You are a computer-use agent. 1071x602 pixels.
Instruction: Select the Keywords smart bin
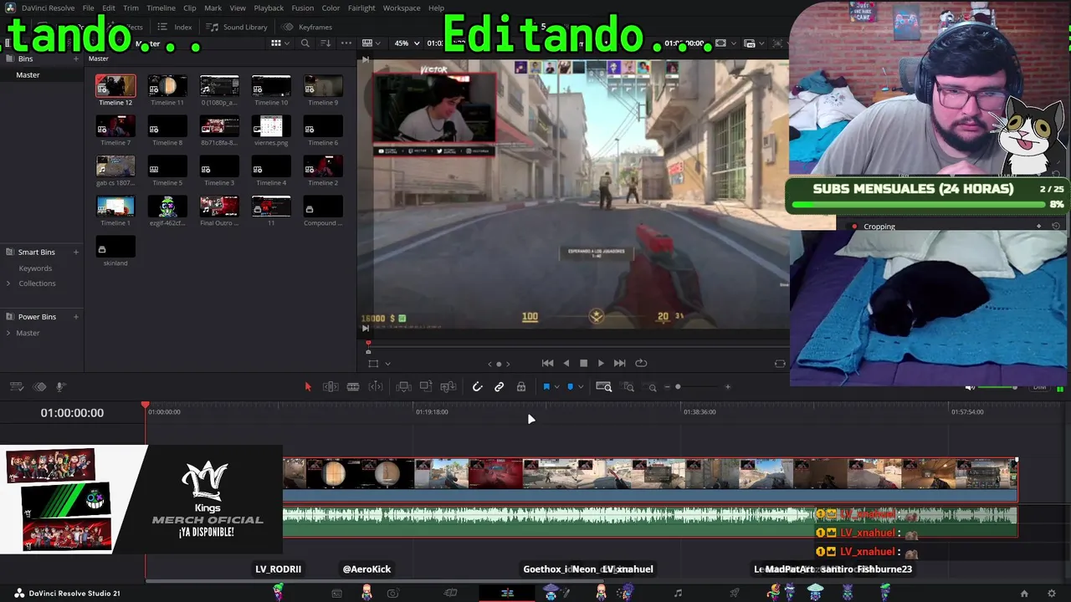(35, 268)
